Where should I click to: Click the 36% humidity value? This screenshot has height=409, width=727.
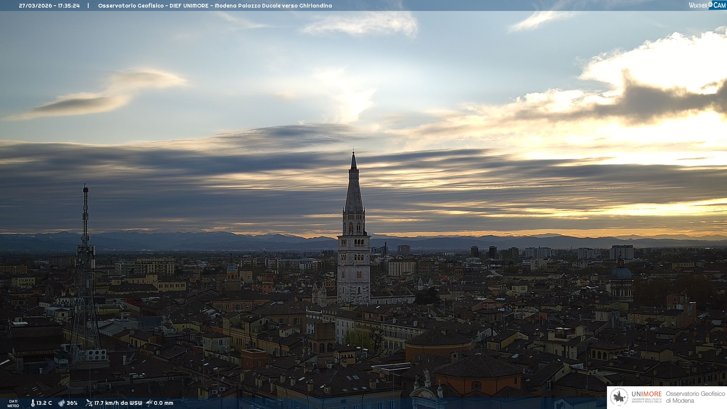point(72,403)
